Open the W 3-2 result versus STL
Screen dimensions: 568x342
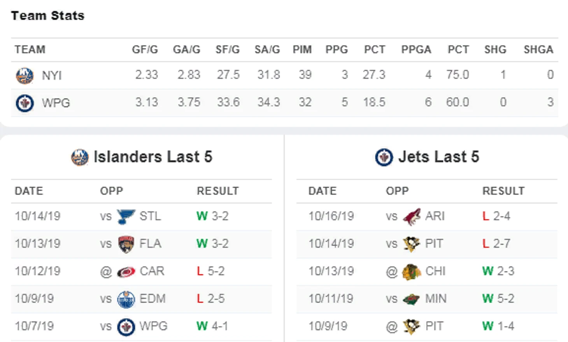(212, 216)
